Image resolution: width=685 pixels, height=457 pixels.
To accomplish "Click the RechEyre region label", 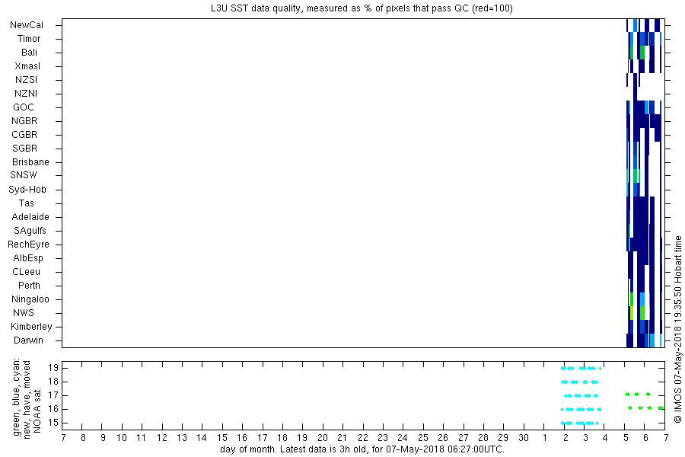I will 28,244.
